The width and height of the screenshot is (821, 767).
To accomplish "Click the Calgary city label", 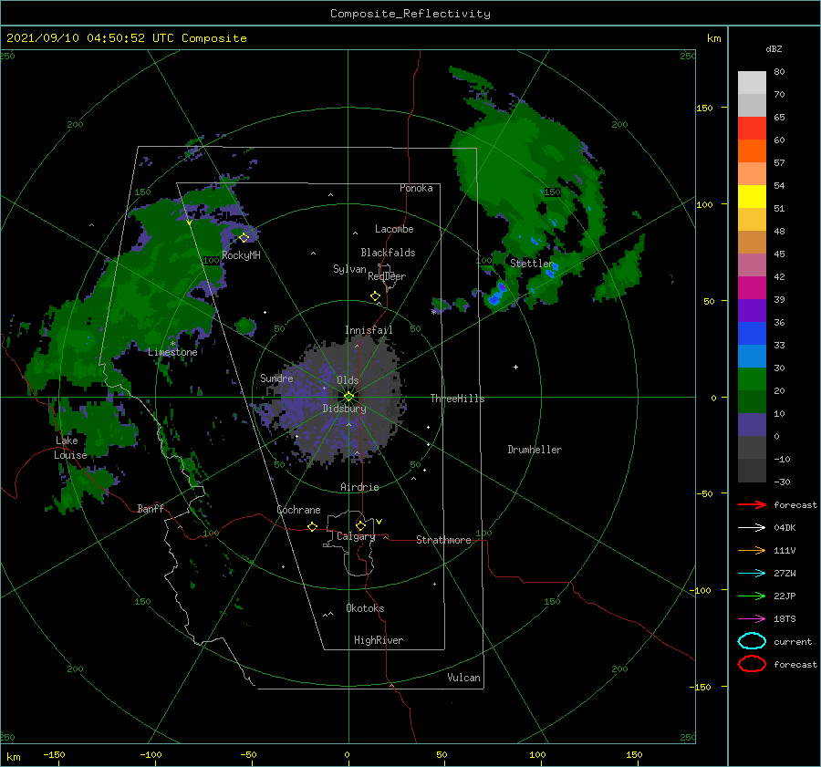I will coord(356,536).
